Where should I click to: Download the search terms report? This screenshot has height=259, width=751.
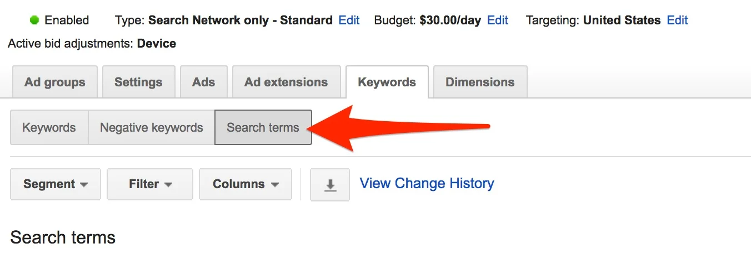(330, 184)
